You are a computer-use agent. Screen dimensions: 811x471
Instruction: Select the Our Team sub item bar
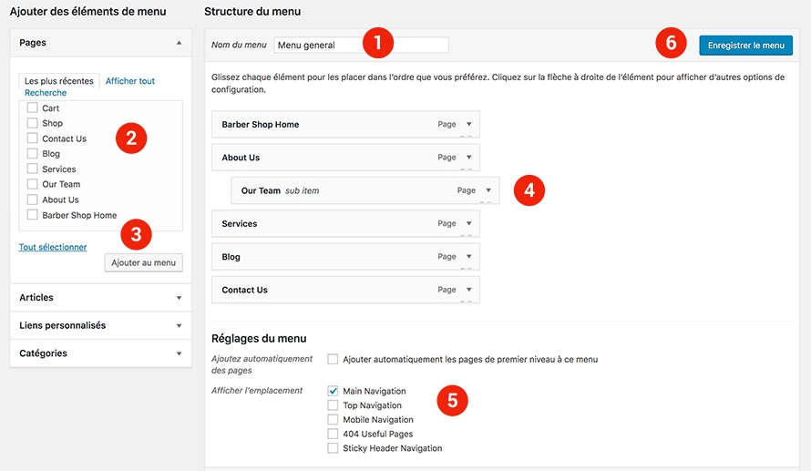click(x=365, y=190)
